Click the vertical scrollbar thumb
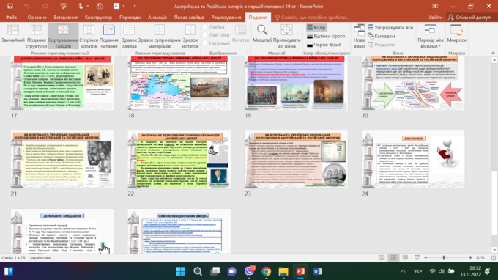The width and height of the screenshot is (498, 280). (494, 203)
